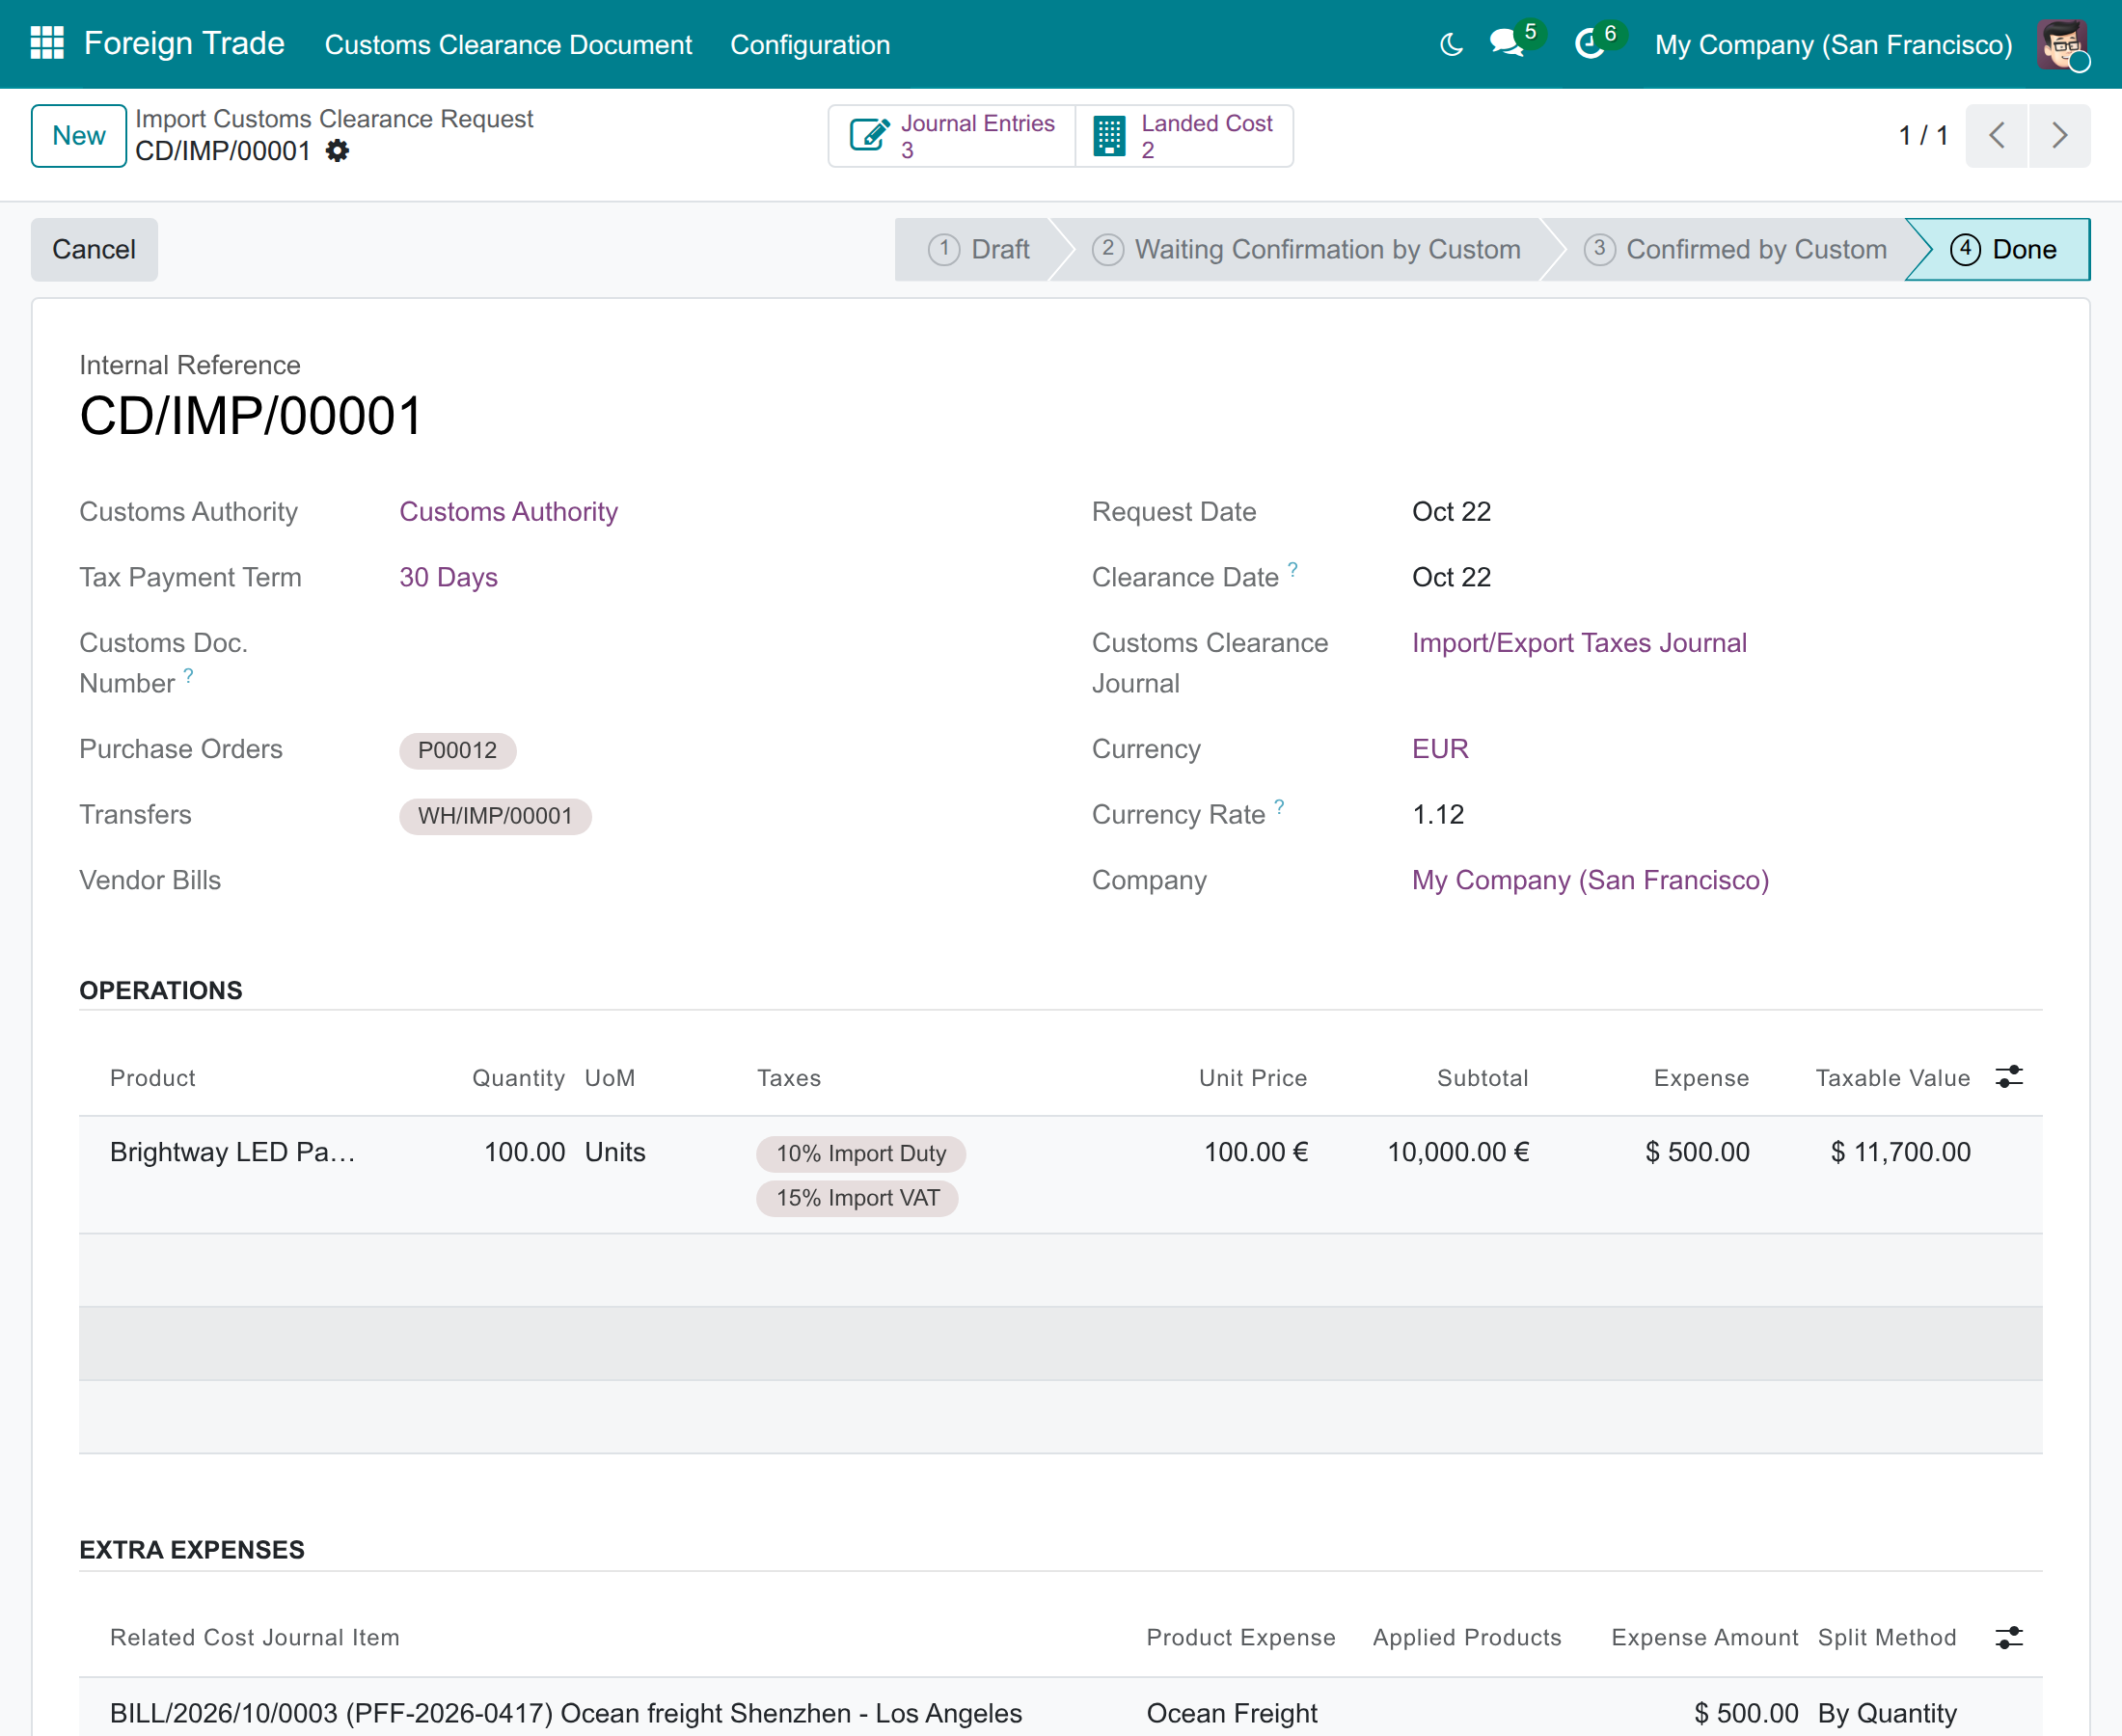This screenshot has height=1736, width=2122.
Task: Go to the previous record arrow
Action: point(1997,136)
